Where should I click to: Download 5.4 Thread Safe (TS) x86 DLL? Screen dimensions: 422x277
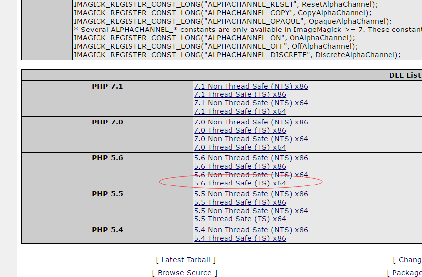240,238
